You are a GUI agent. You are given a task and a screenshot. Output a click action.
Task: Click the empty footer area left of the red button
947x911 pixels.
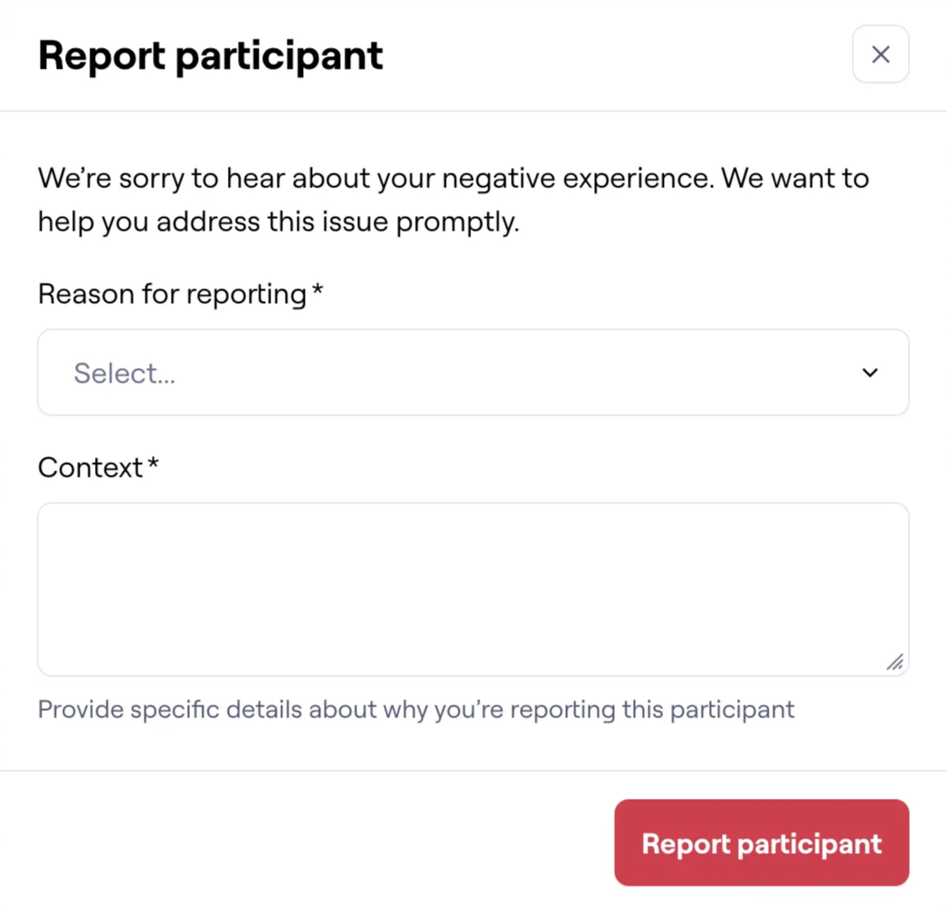[x=308, y=843]
